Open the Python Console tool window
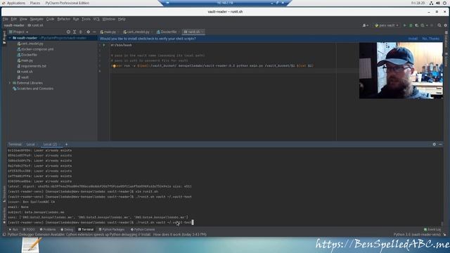The width and height of the screenshot is (450, 253). (142, 230)
